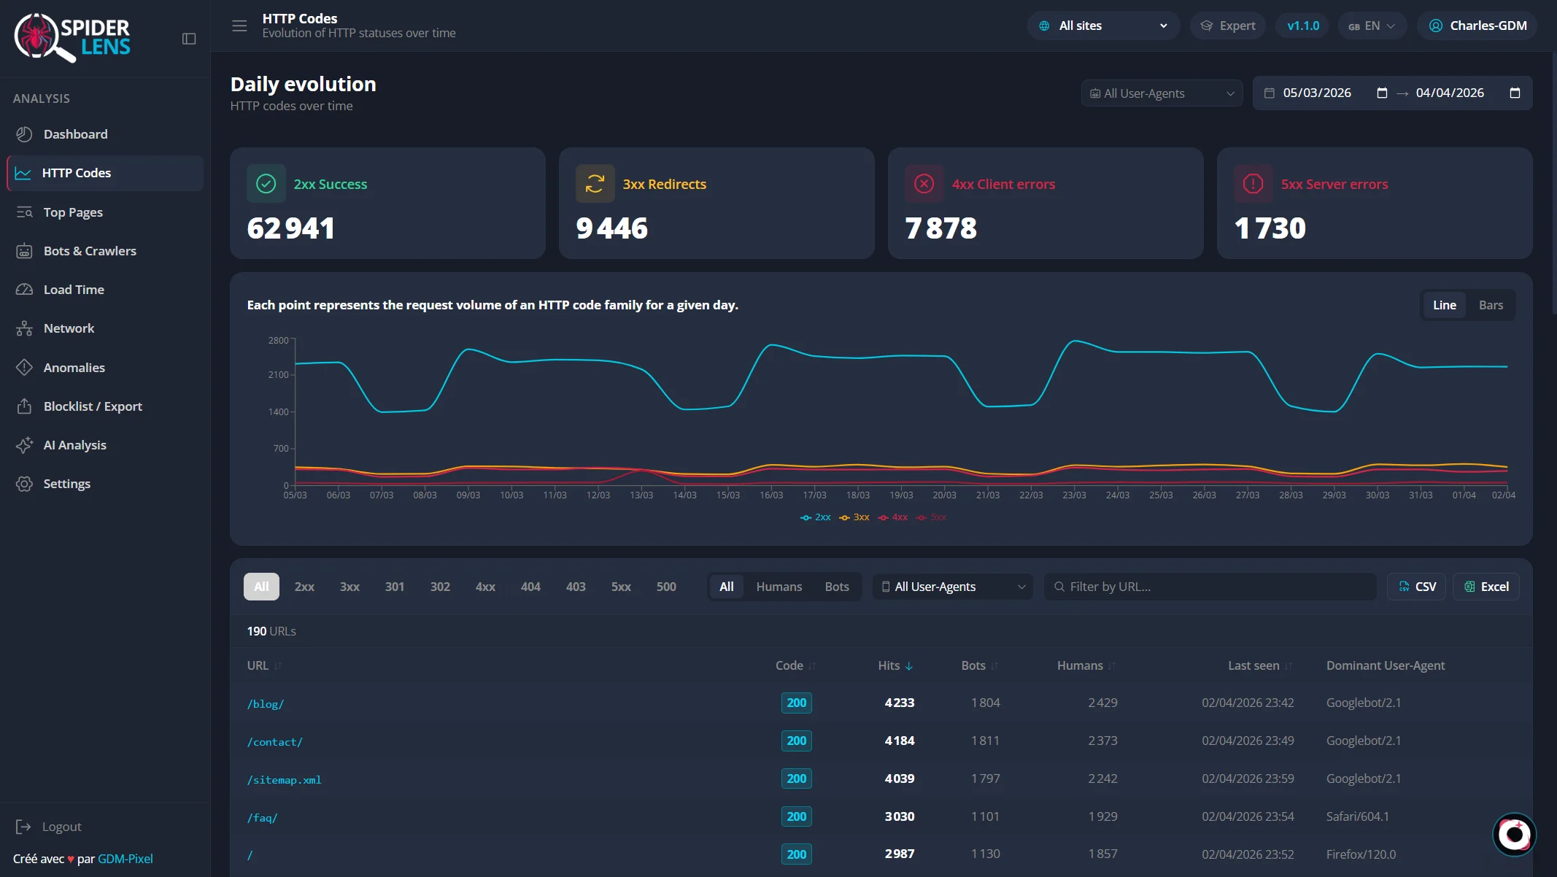
Task: Switch the chart to Bars view
Action: (1491, 304)
